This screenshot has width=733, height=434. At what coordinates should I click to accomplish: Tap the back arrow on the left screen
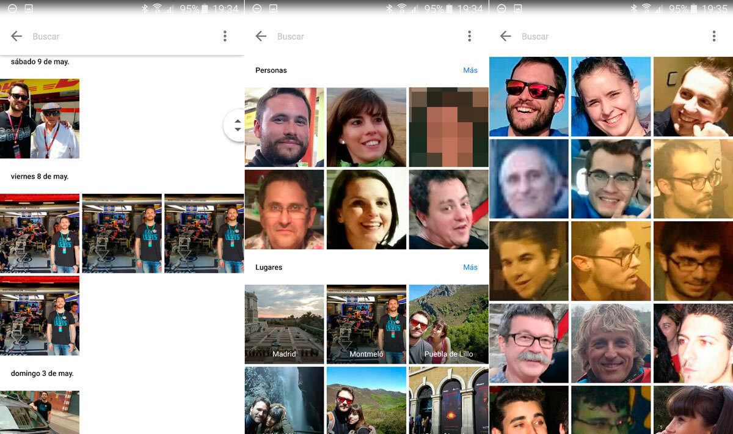(x=16, y=37)
